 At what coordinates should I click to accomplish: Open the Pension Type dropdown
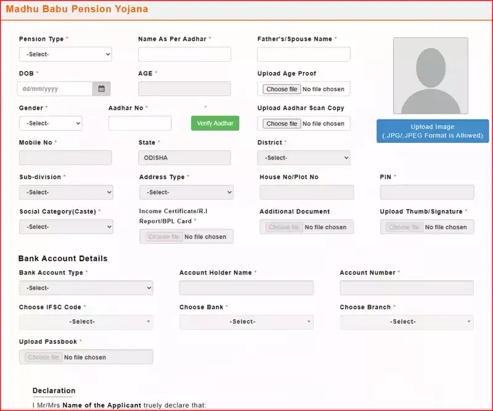click(65, 54)
